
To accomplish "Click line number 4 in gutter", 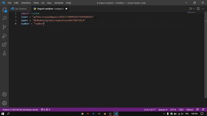I will [x=16, y=24].
